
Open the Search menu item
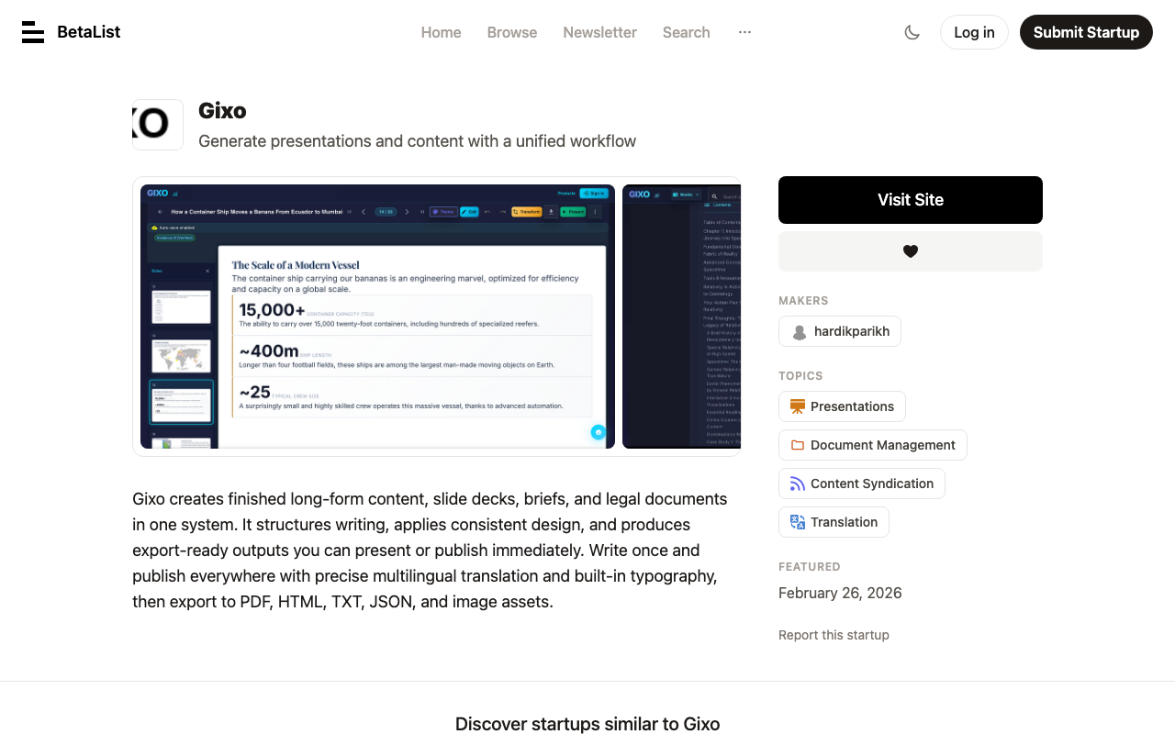(687, 32)
